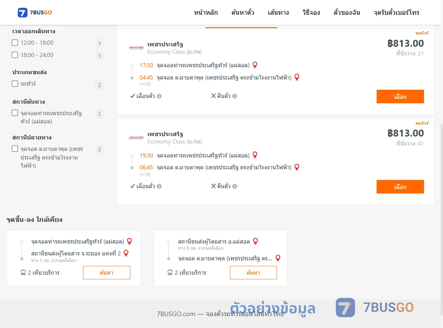This screenshot has width=443, height=328.
Task: Open map pin beside truncated จุดจอด ต.มาบตาพุด card
Action: [x=278, y=258]
